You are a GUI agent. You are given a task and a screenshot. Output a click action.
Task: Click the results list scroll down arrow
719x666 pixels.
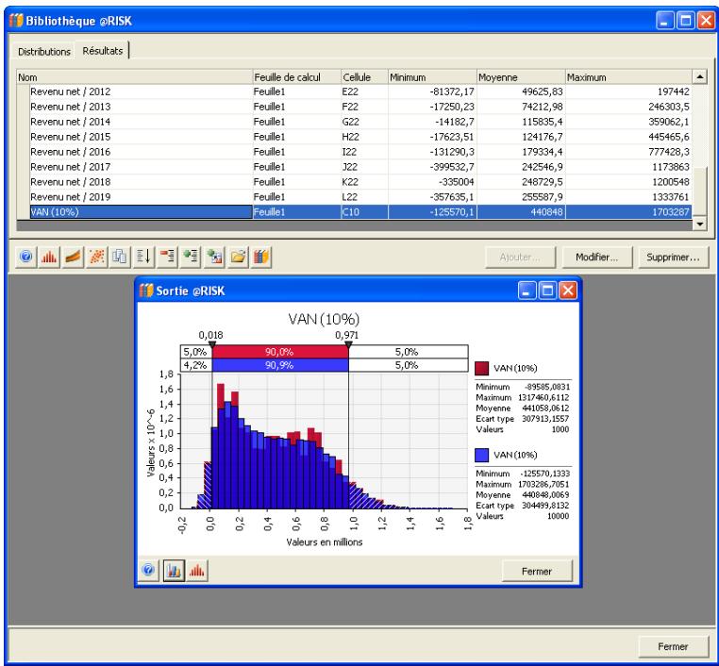click(x=699, y=225)
